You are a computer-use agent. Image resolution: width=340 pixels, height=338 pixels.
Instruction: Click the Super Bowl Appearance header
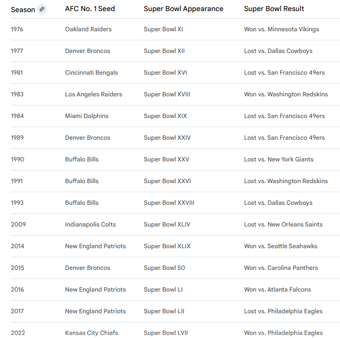183,9
